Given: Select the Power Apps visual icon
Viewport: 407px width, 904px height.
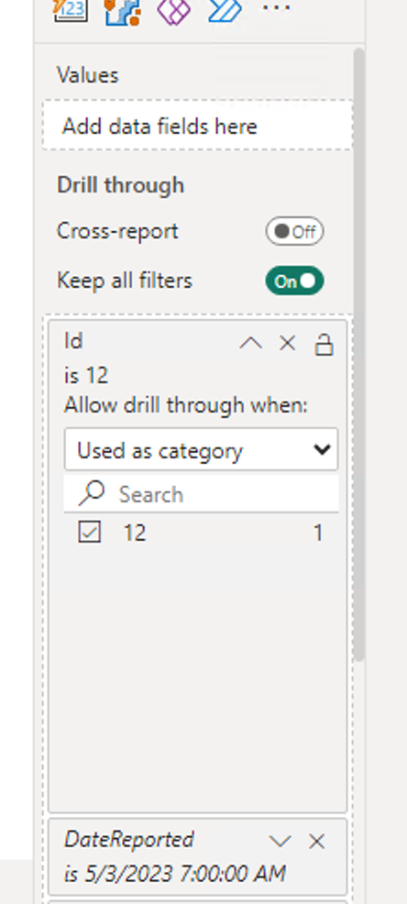Looking at the screenshot, I should (x=173, y=12).
